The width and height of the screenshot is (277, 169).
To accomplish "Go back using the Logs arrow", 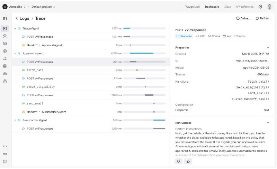I will pos(17,18).
